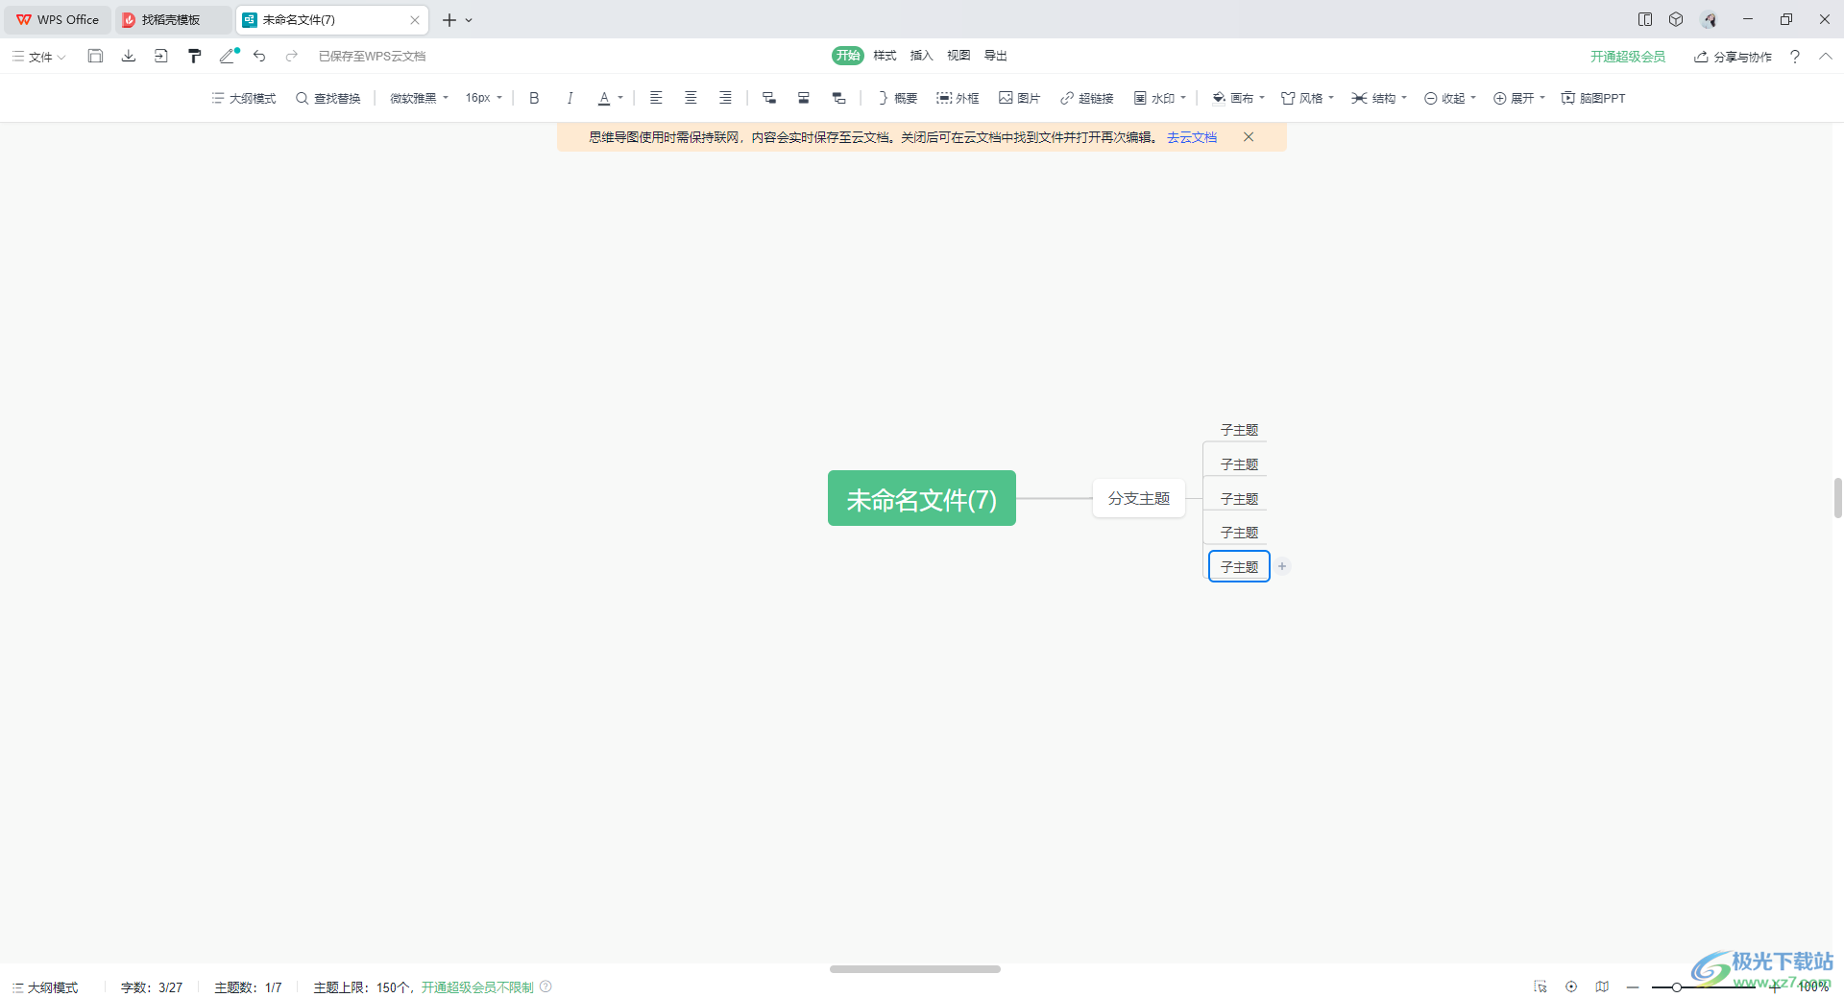
Task: Click 开通超级会员 link at top right
Action: point(1628,57)
